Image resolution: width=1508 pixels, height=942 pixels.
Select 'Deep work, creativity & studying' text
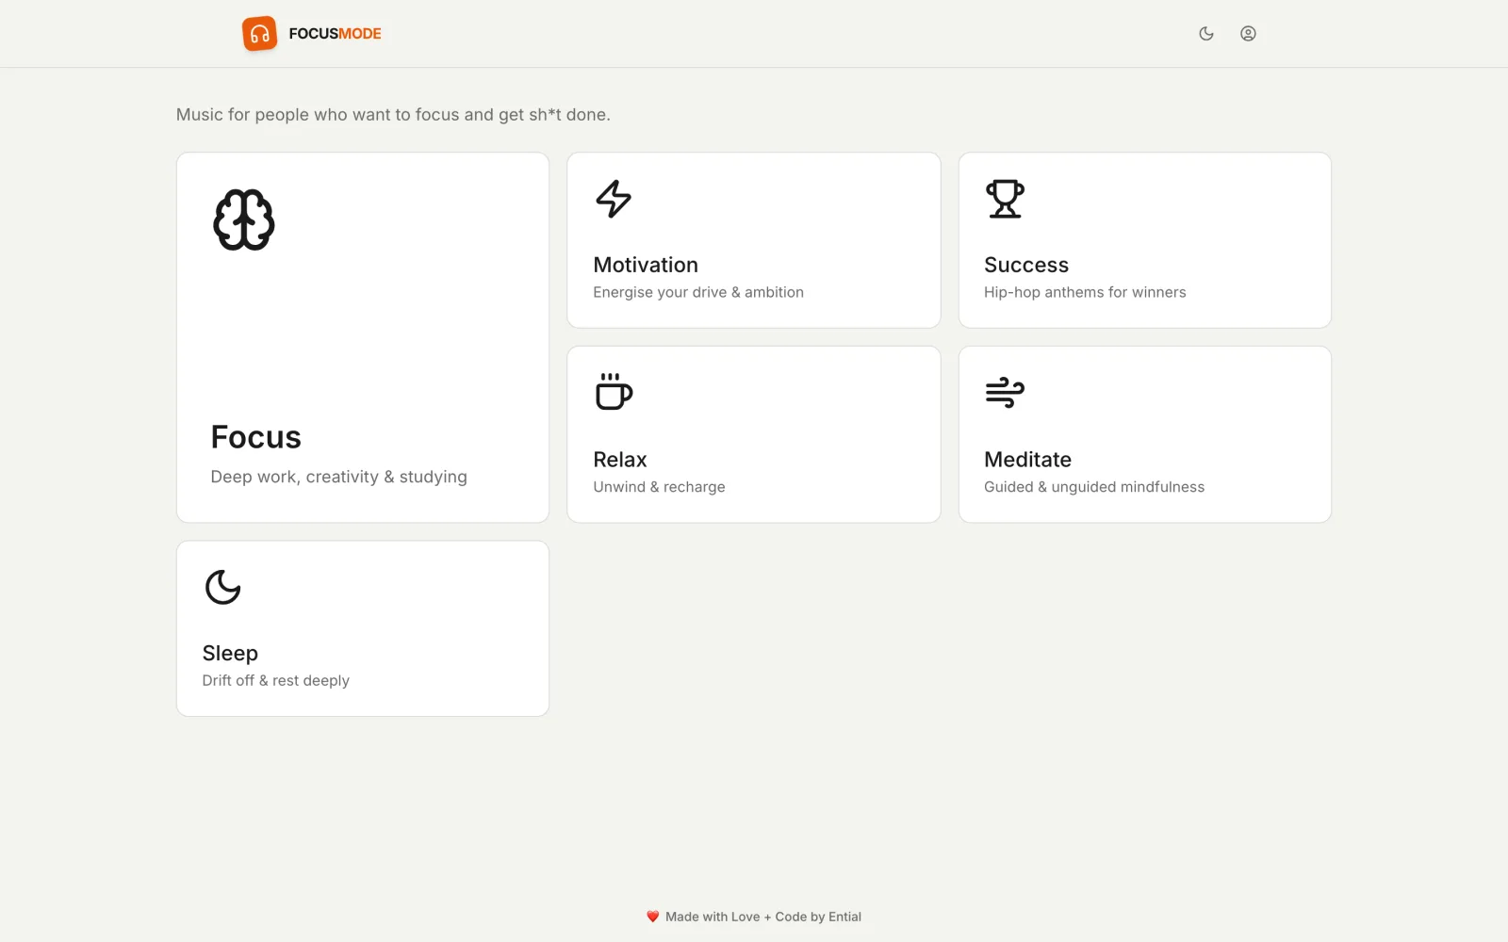[339, 477]
